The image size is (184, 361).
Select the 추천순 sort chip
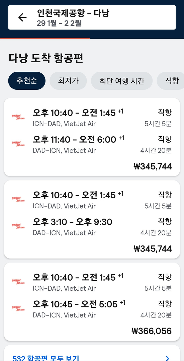[27, 81]
